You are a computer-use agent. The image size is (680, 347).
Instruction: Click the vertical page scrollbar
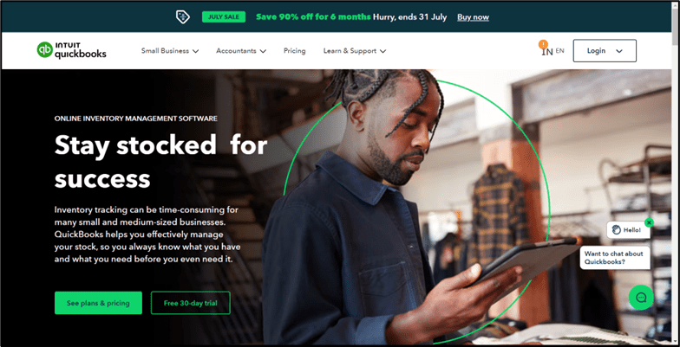point(675,173)
